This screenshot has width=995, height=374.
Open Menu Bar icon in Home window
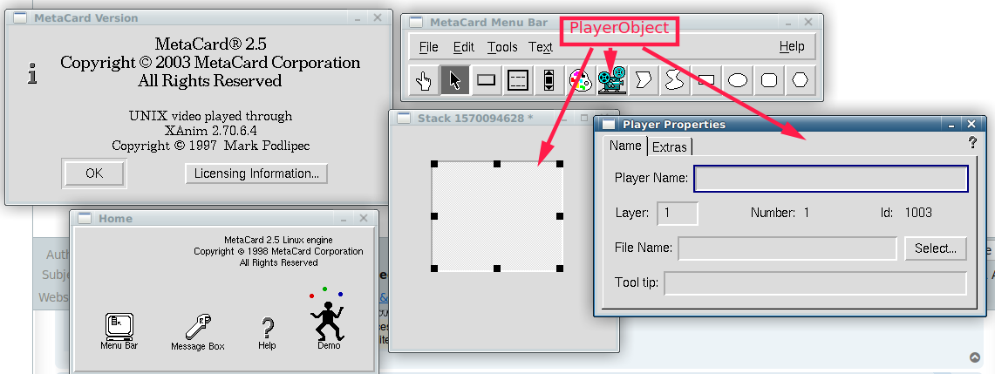119,331
